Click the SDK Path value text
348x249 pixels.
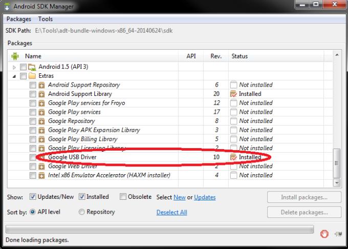coord(104,31)
